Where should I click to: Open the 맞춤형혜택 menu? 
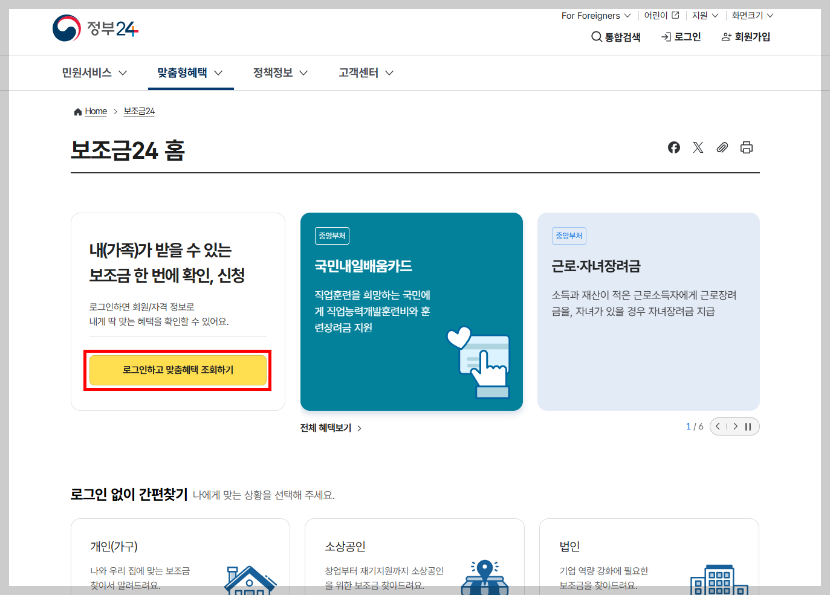tap(190, 72)
